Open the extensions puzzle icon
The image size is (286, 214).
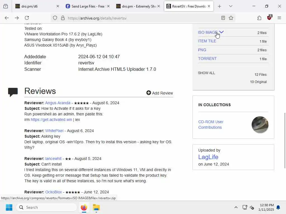259,18
